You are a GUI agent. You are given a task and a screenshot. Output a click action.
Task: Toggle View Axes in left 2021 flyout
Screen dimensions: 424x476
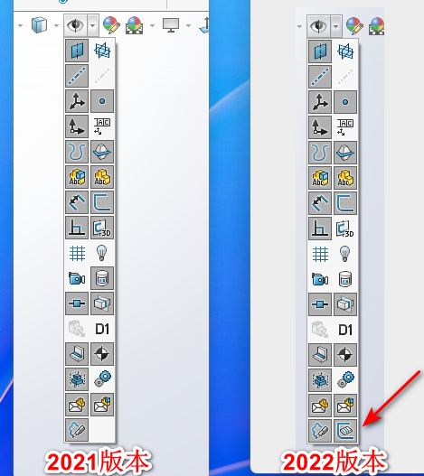pyautogui.click(x=77, y=76)
